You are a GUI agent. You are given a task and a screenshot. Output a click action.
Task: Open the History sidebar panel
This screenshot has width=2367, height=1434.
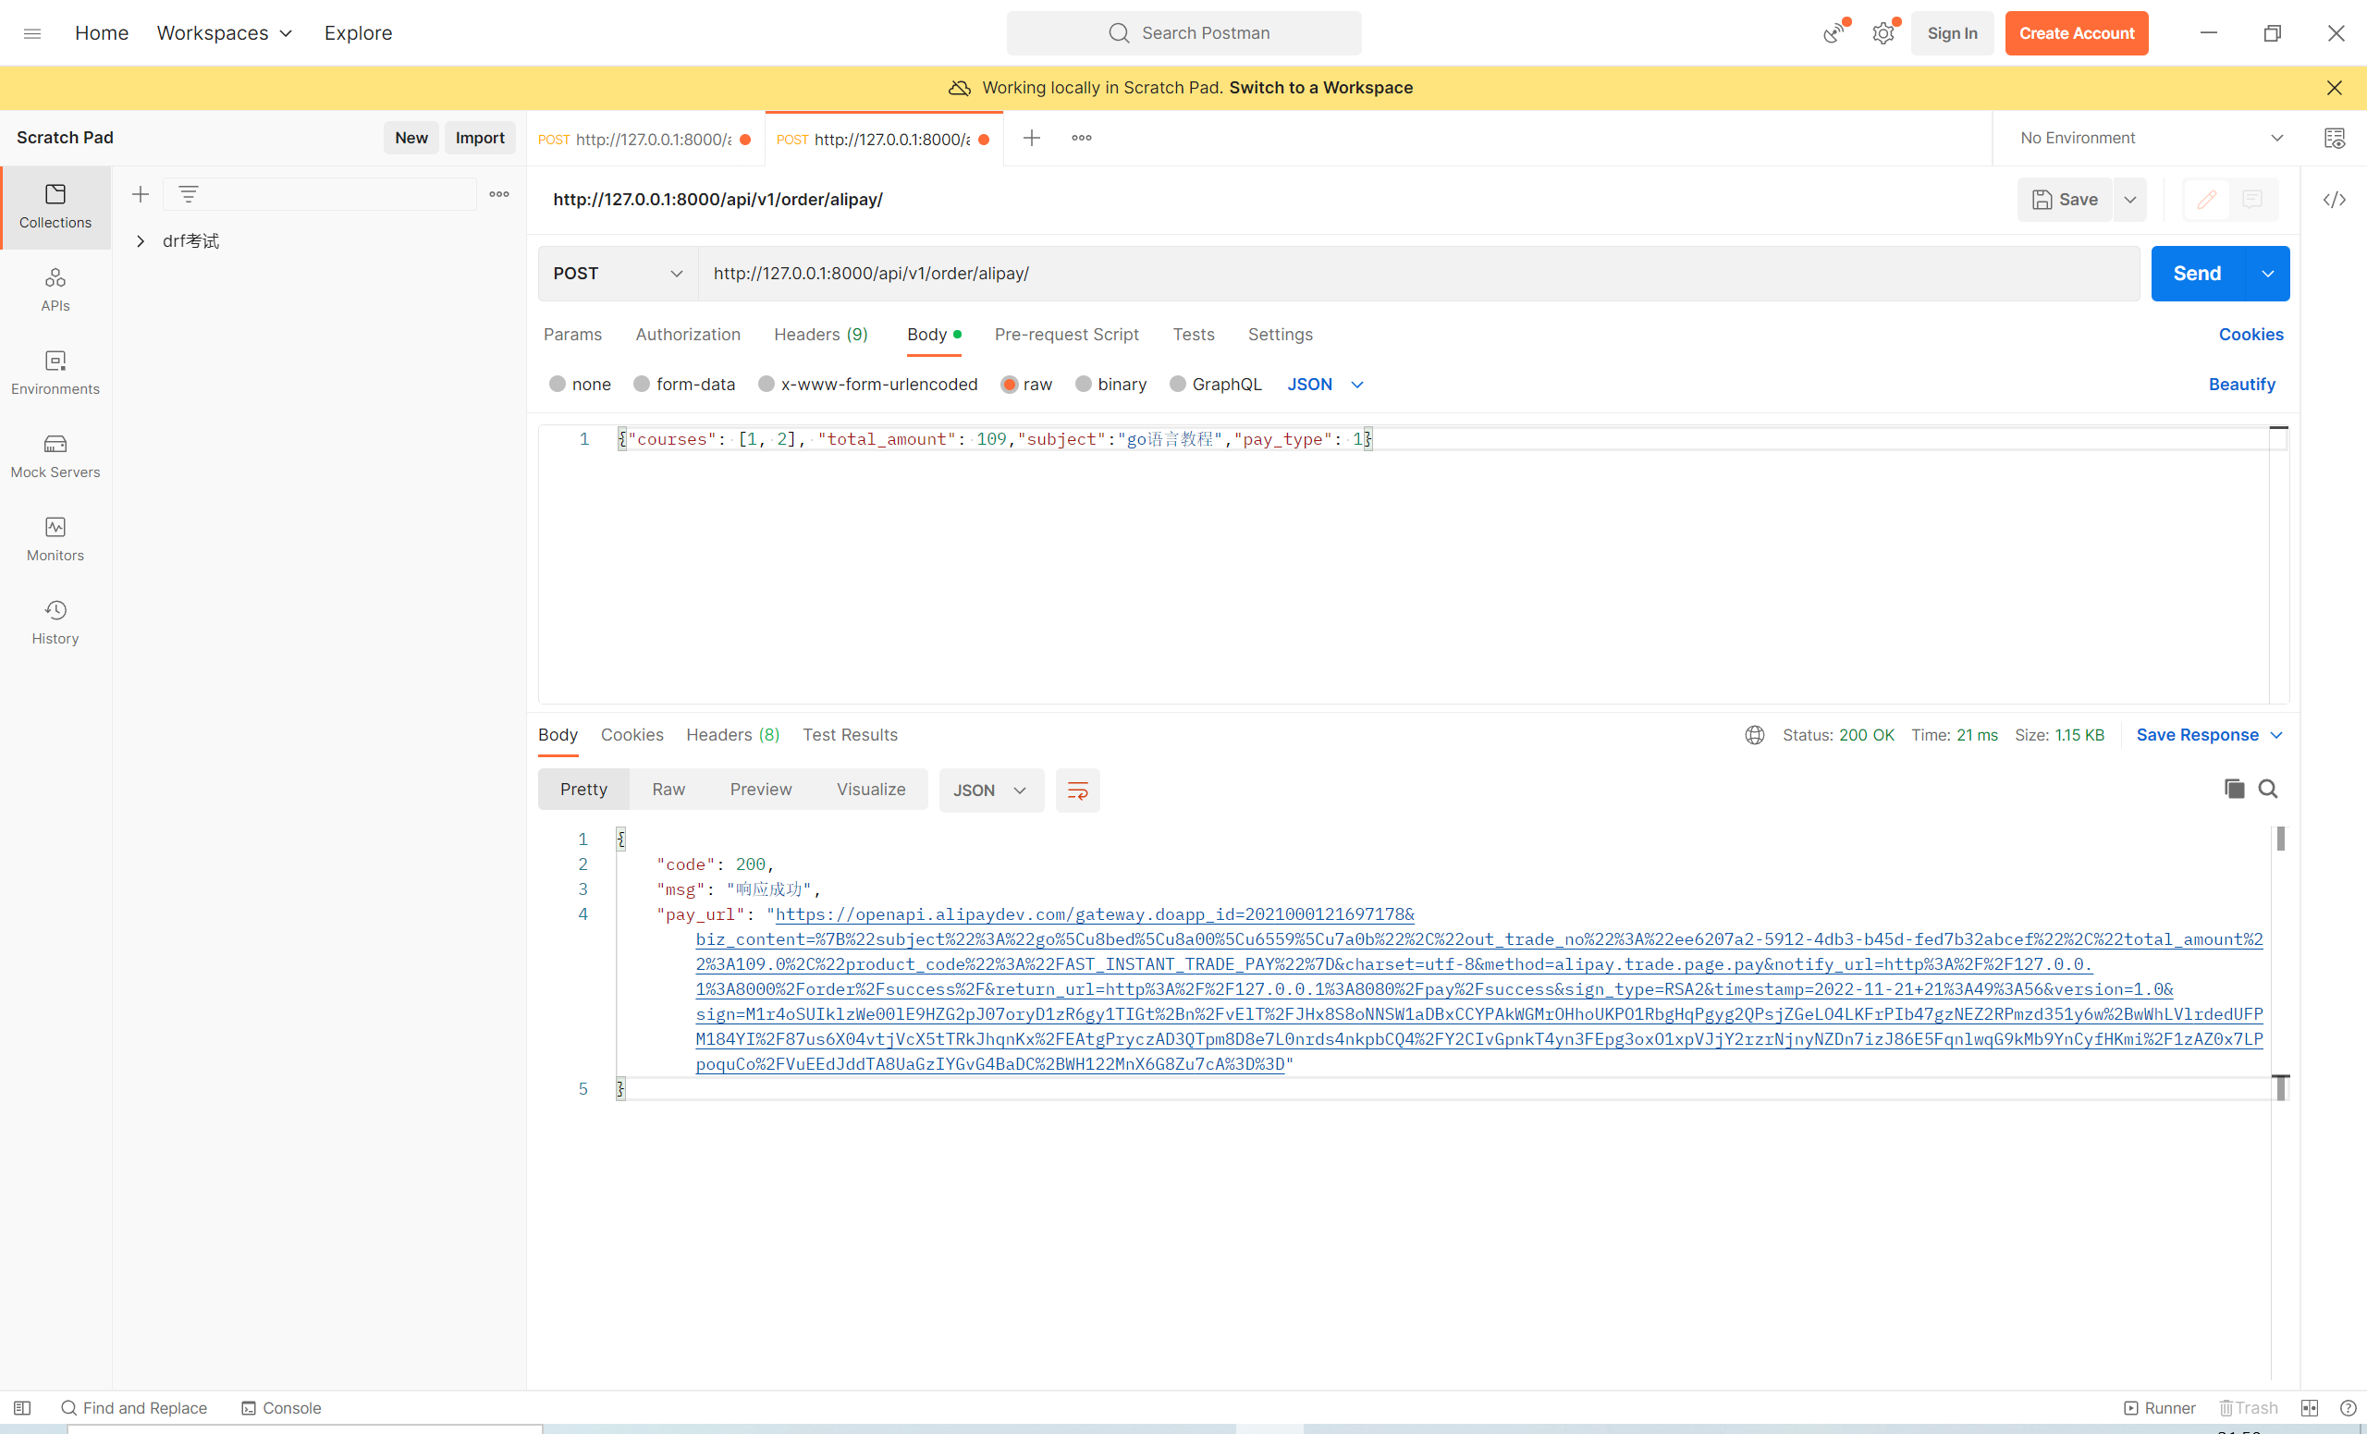click(55, 621)
